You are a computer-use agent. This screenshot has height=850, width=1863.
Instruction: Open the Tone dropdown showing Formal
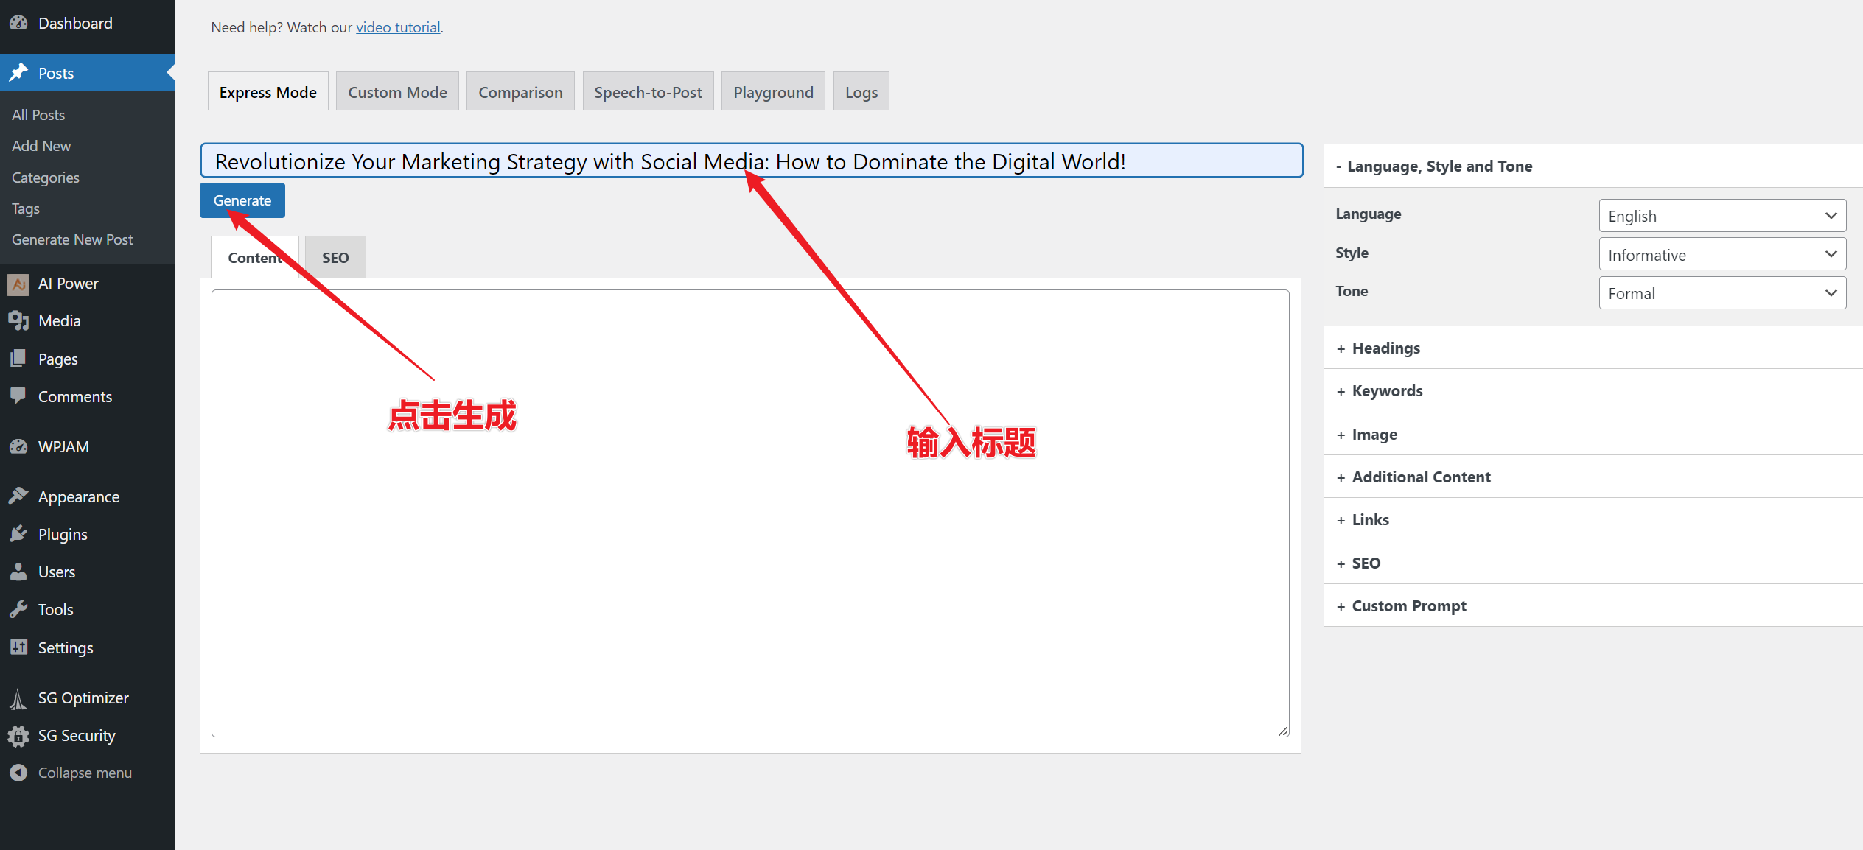[x=1722, y=293]
